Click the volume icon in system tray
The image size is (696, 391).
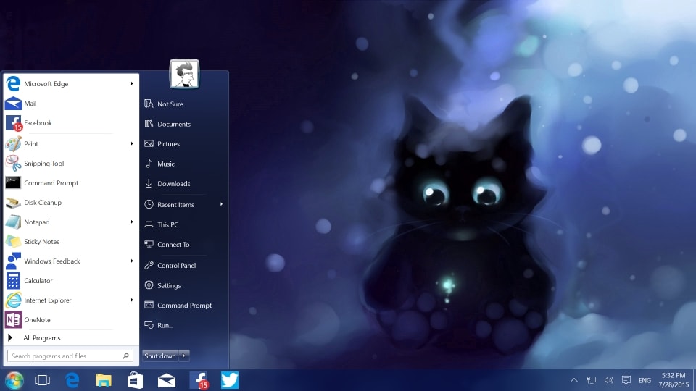coord(609,380)
